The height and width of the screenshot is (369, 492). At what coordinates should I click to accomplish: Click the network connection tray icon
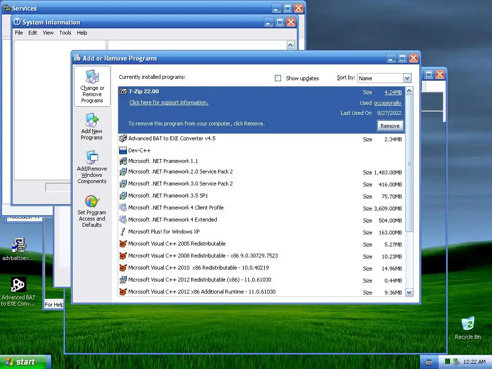point(456,362)
